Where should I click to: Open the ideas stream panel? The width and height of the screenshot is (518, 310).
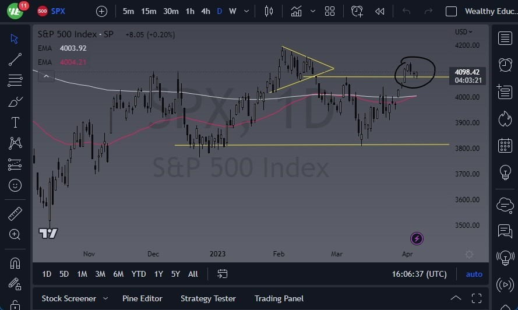pyautogui.click(x=505, y=258)
